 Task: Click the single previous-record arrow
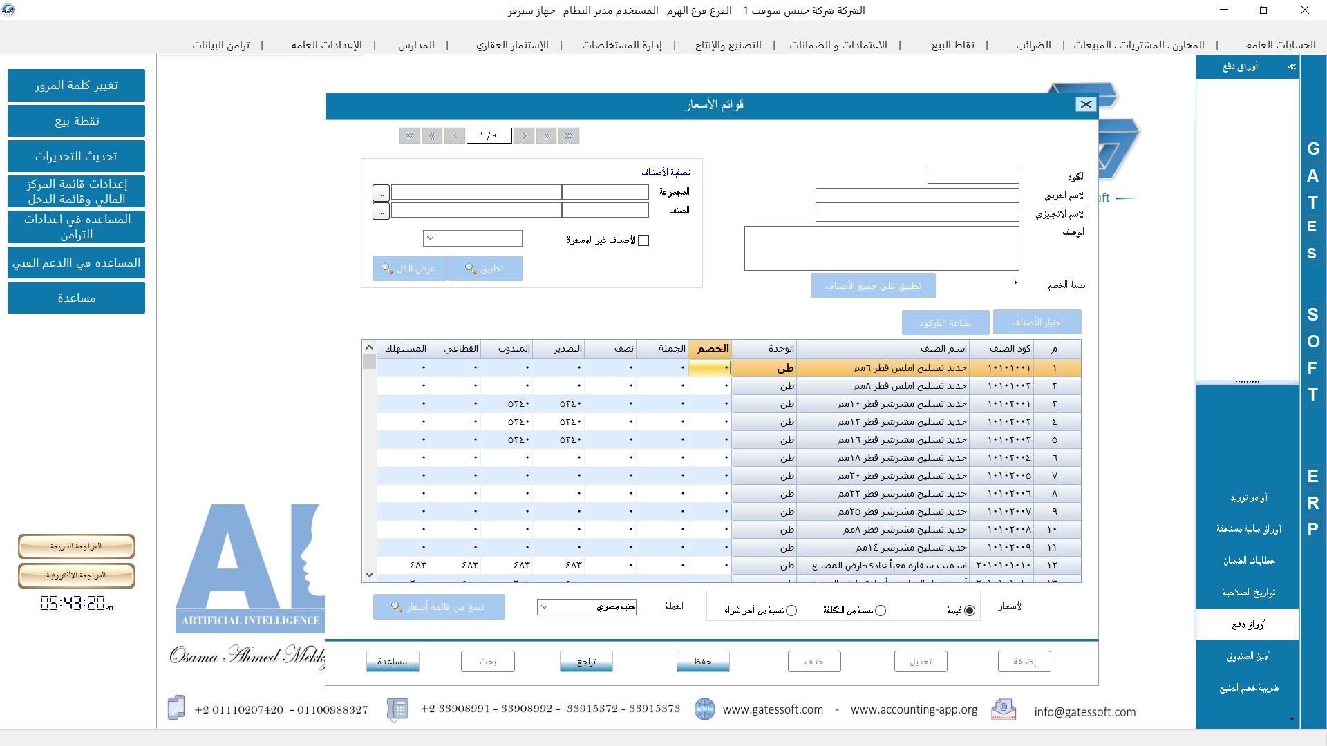455,136
